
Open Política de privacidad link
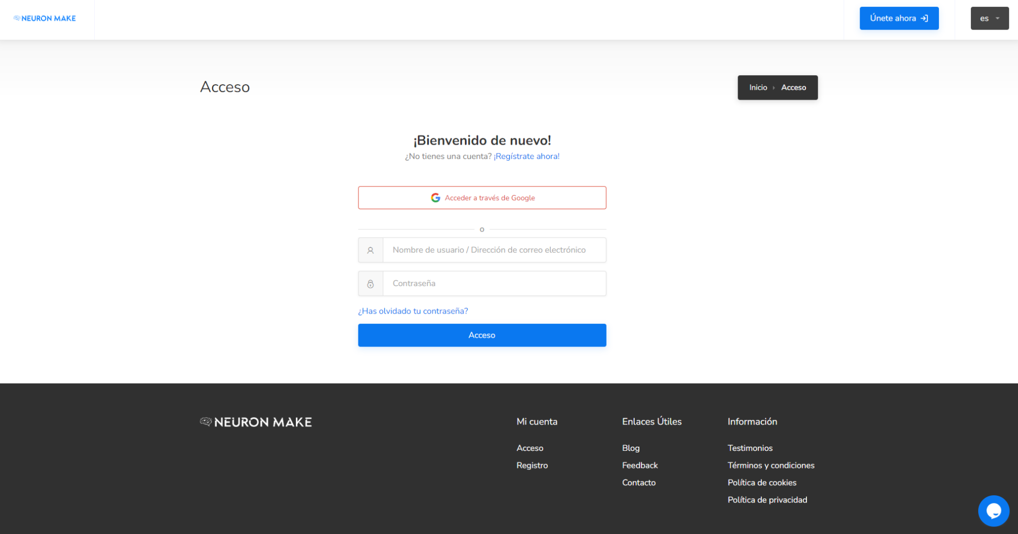(x=767, y=500)
